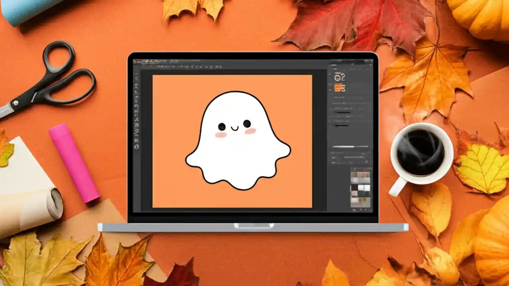509x286 pixels.
Task: Click the first menu item in the menu bar
Action: point(137,60)
